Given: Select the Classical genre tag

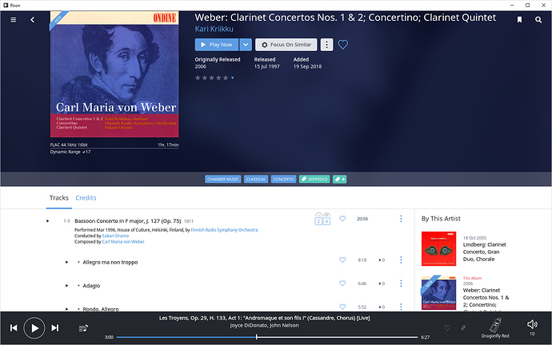Looking at the screenshot, I should point(256,179).
